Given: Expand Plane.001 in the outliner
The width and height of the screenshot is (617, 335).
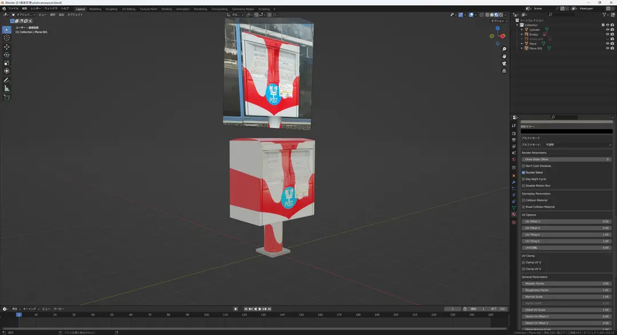Looking at the screenshot, I should click(x=522, y=49).
